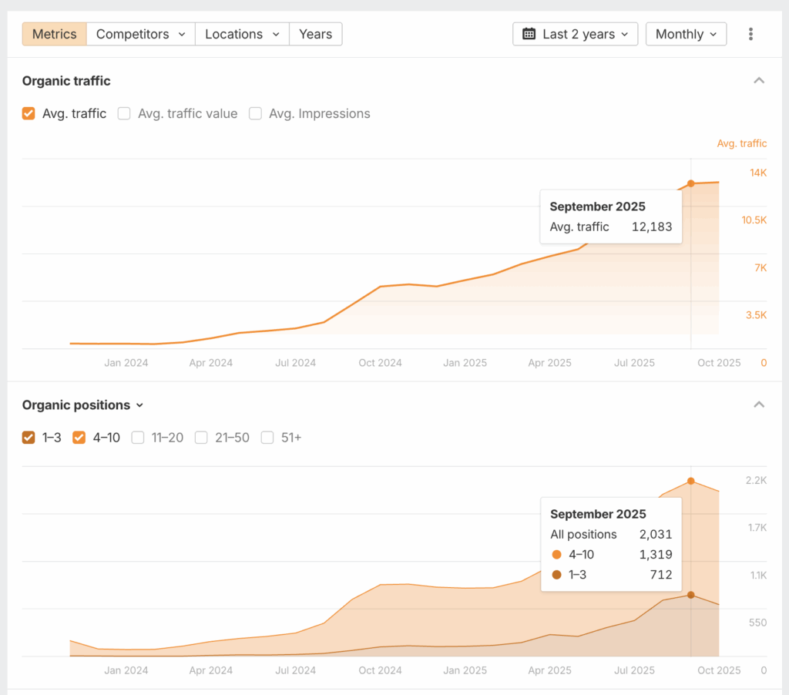This screenshot has width=789, height=695.
Task: Enable the 21–50 positions checkbox
Action: [201, 438]
